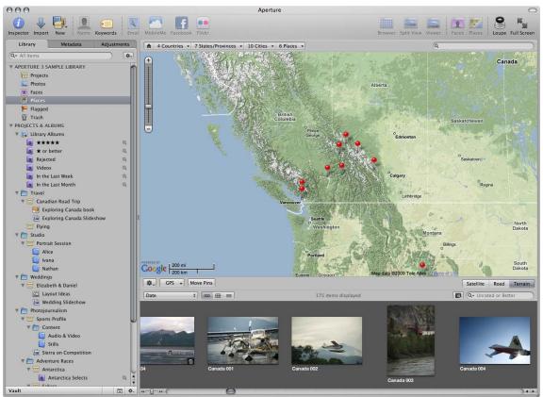The width and height of the screenshot is (543, 397).
Task: Click the Places toolbar icon
Action: pyautogui.click(x=475, y=24)
